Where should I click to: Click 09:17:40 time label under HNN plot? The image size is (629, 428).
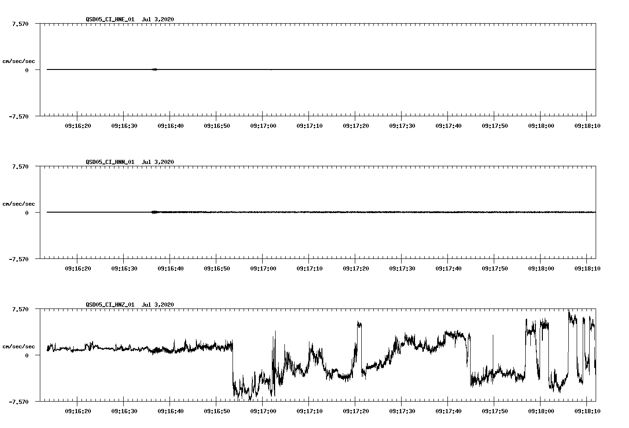click(448, 268)
